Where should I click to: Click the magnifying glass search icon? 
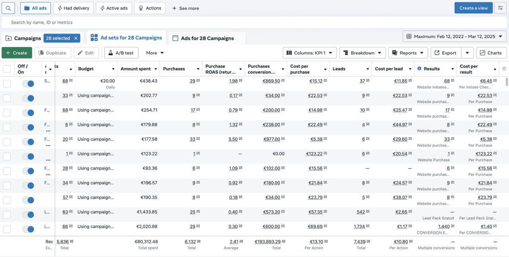8,8
